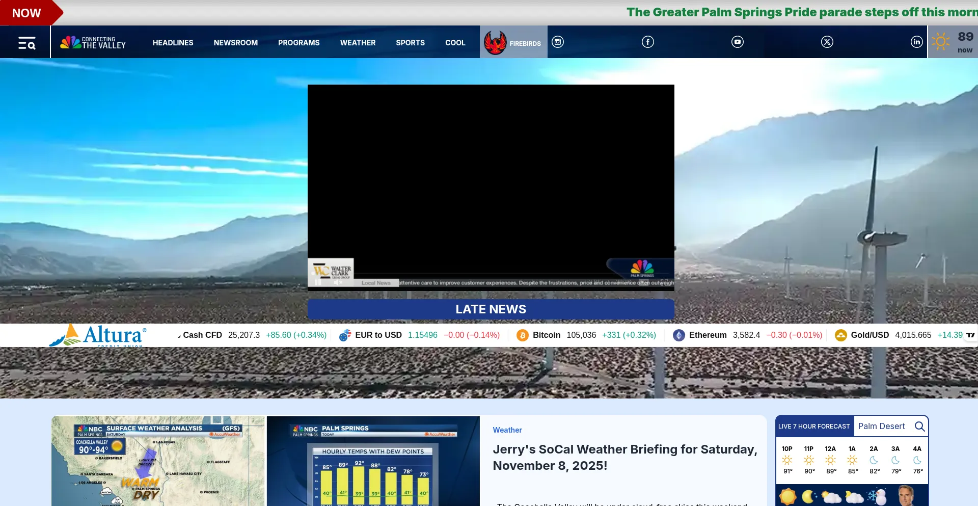
Task: Open the Instagram social icon
Action: tap(558, 42)
